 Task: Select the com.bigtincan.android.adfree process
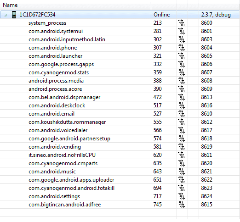coord(65,205)
